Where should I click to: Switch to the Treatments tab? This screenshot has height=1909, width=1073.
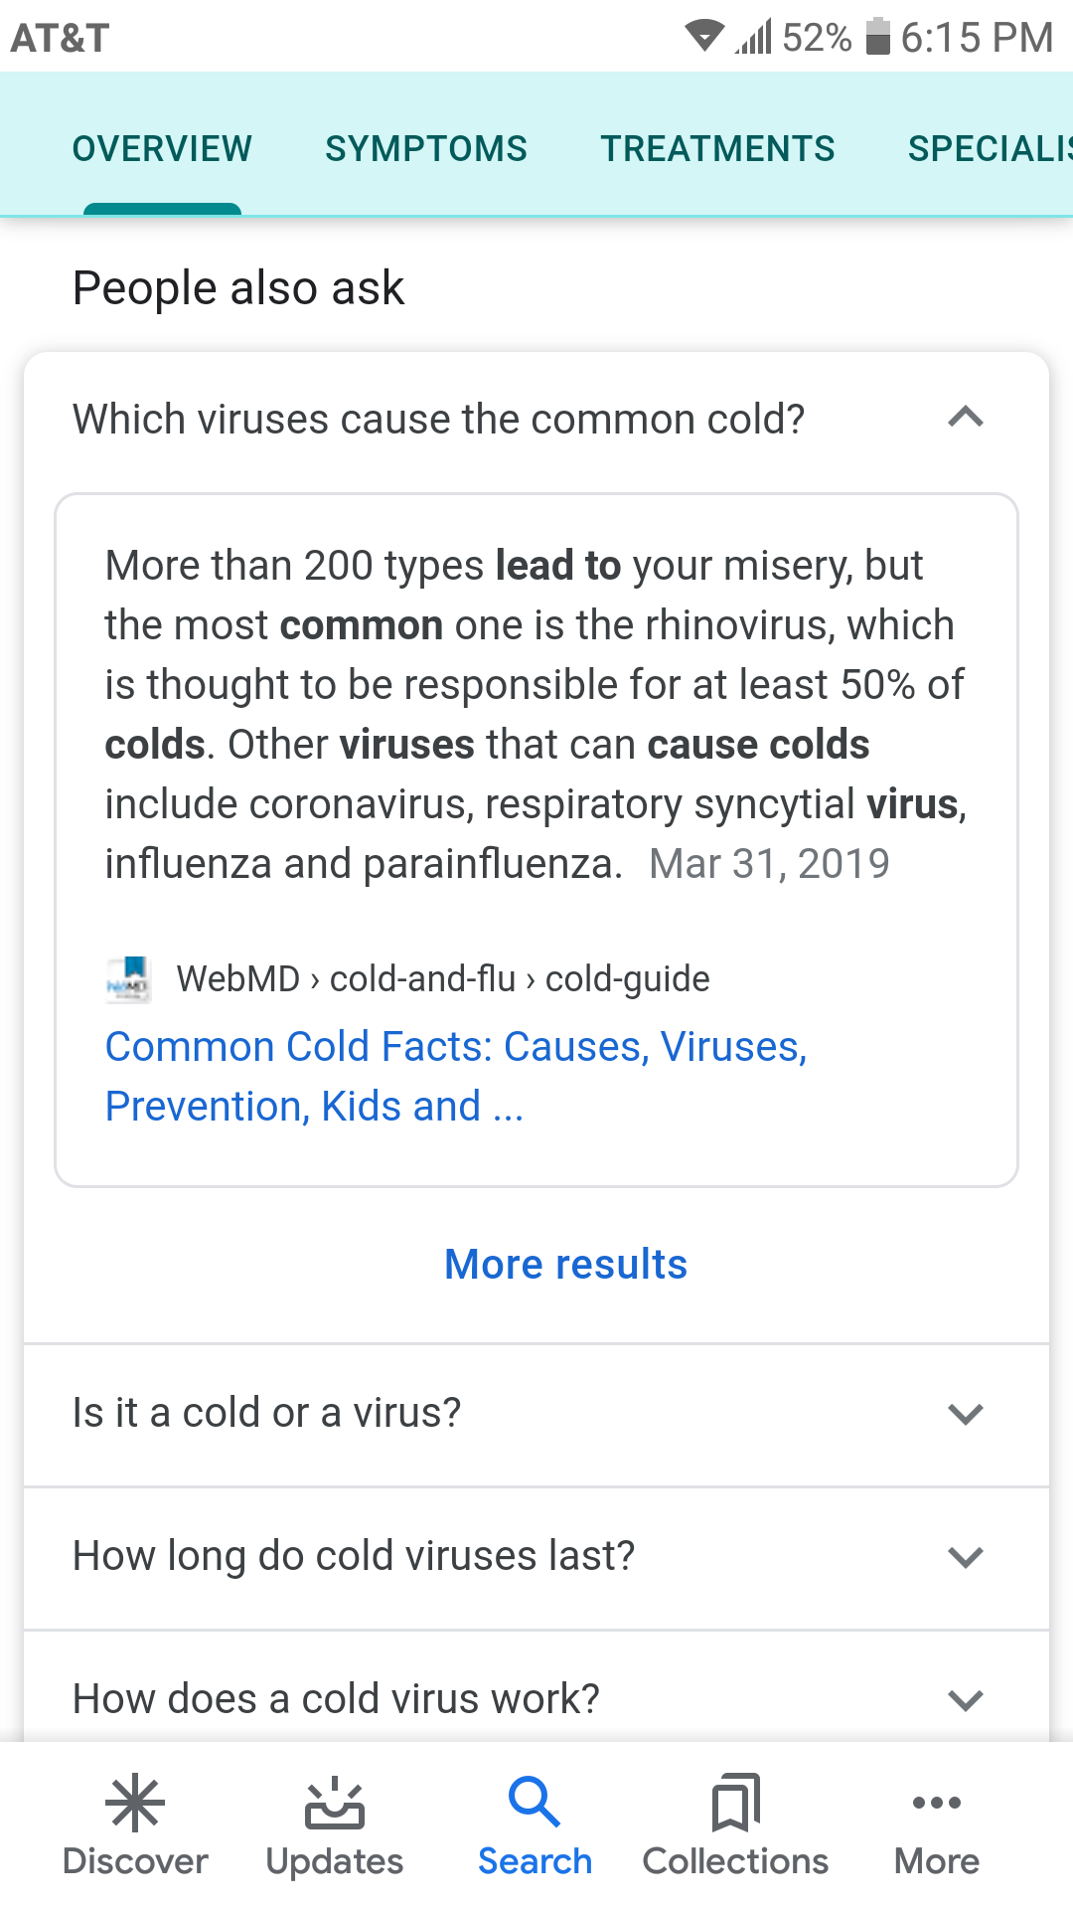(x=717, y=149)
